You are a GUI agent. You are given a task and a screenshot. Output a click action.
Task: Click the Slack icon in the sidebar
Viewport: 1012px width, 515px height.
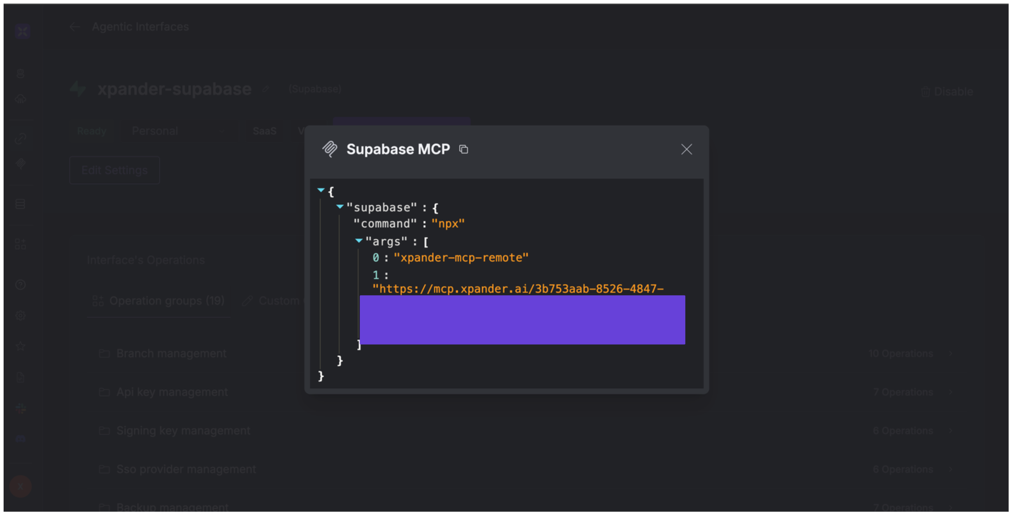21,408
